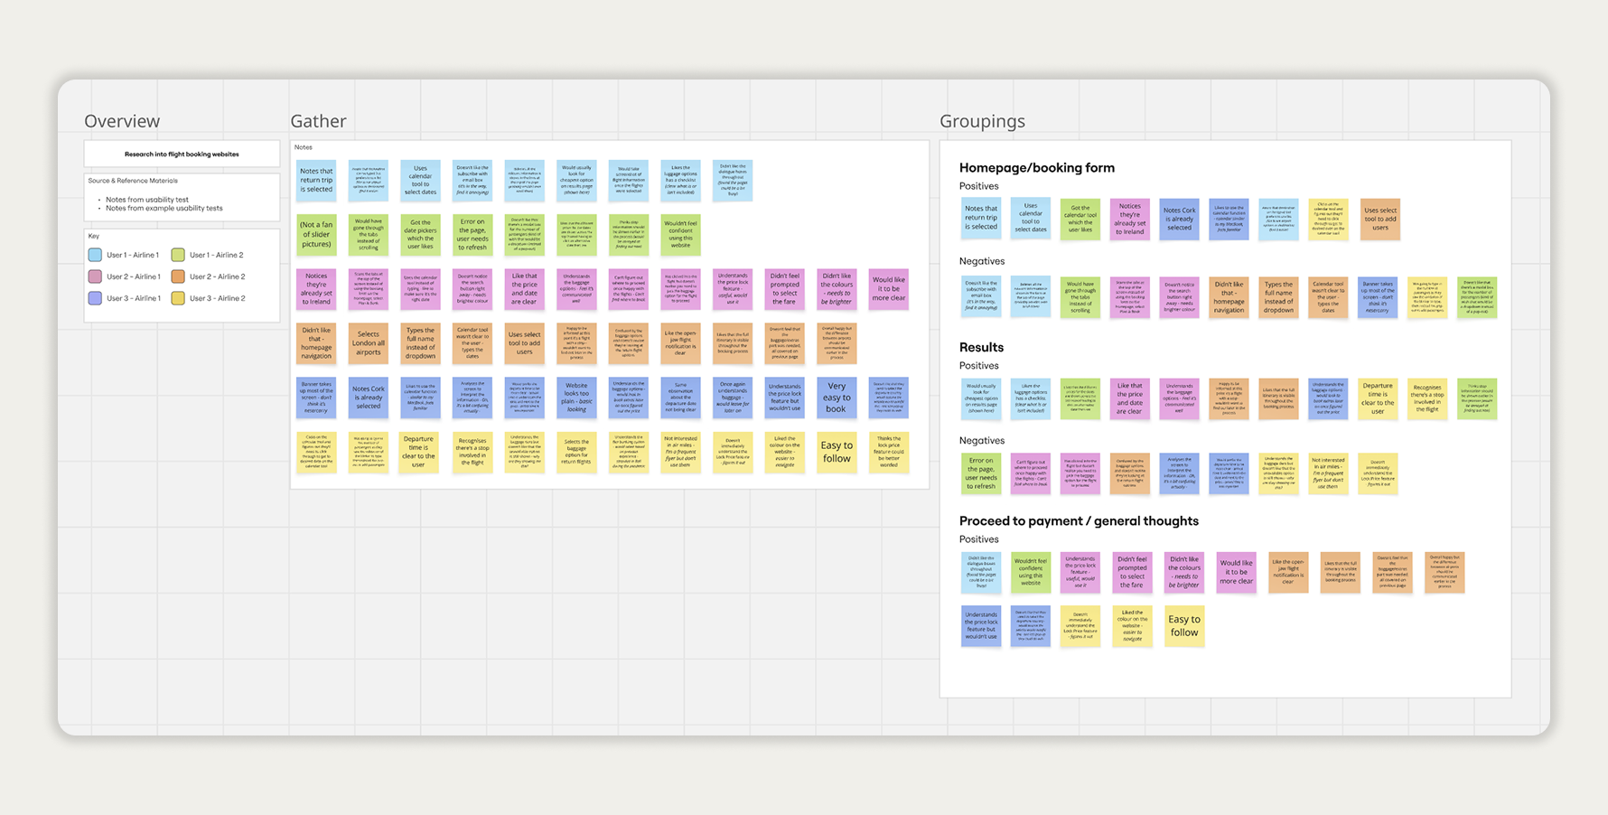Select "Would like it to be more clear" in Gather
This screenshot has width=1608, height=815.
click(889, 289)
